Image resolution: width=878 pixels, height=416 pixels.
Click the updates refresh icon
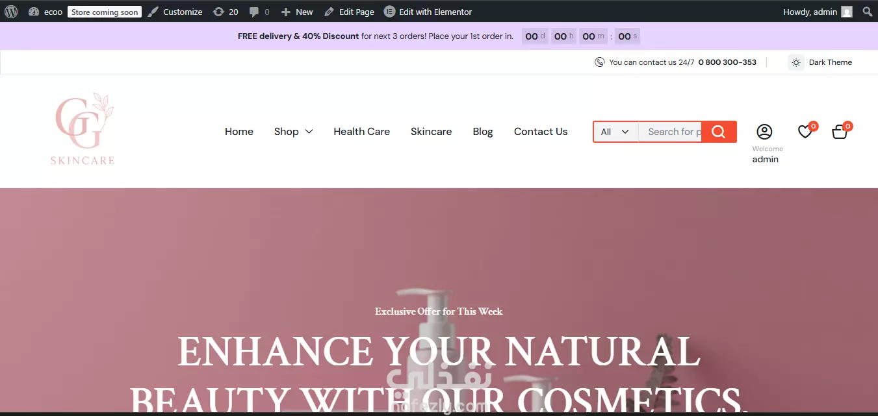[x=218, y=12]
